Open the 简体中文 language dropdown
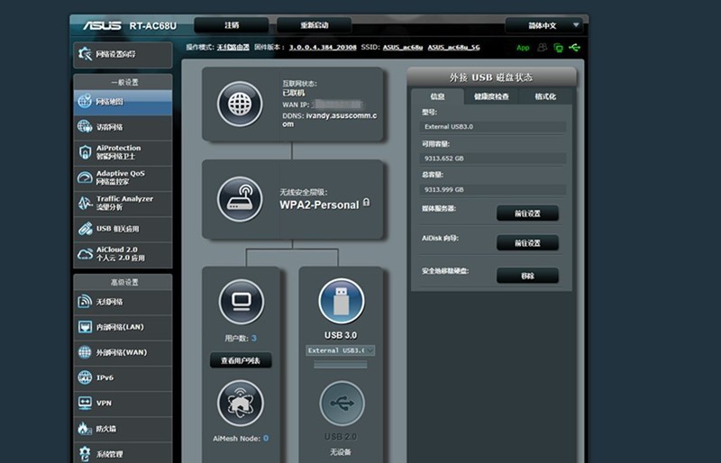721x463 pixels. coord(544,25)
